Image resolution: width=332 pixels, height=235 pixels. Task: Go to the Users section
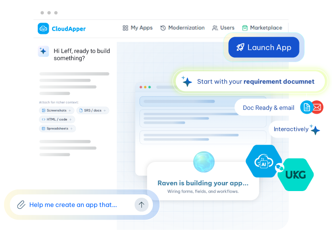(x=223, y=28)
